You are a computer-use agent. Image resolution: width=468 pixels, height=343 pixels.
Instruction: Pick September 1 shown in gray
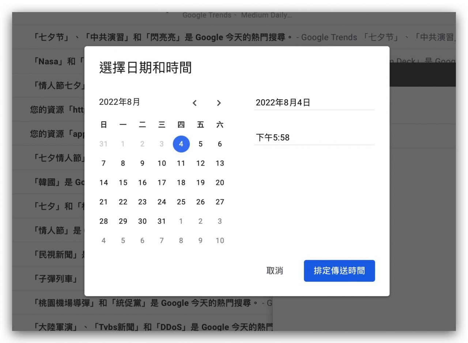click(x=181, y=221)
